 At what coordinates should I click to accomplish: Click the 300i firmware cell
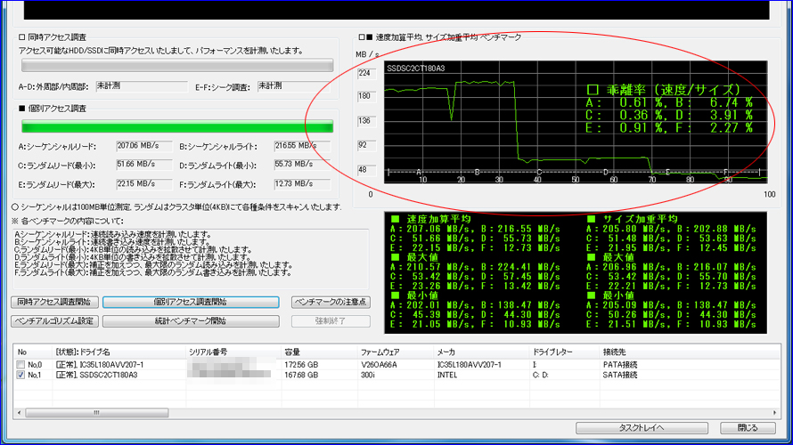coord(368,376)
